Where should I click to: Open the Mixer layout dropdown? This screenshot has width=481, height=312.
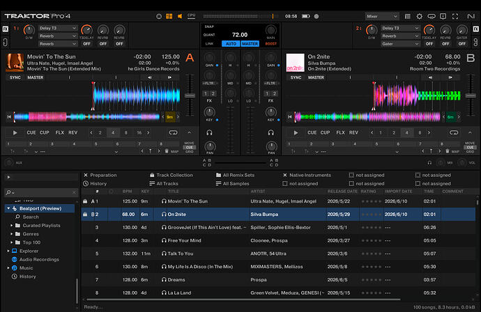coord(382,16)
